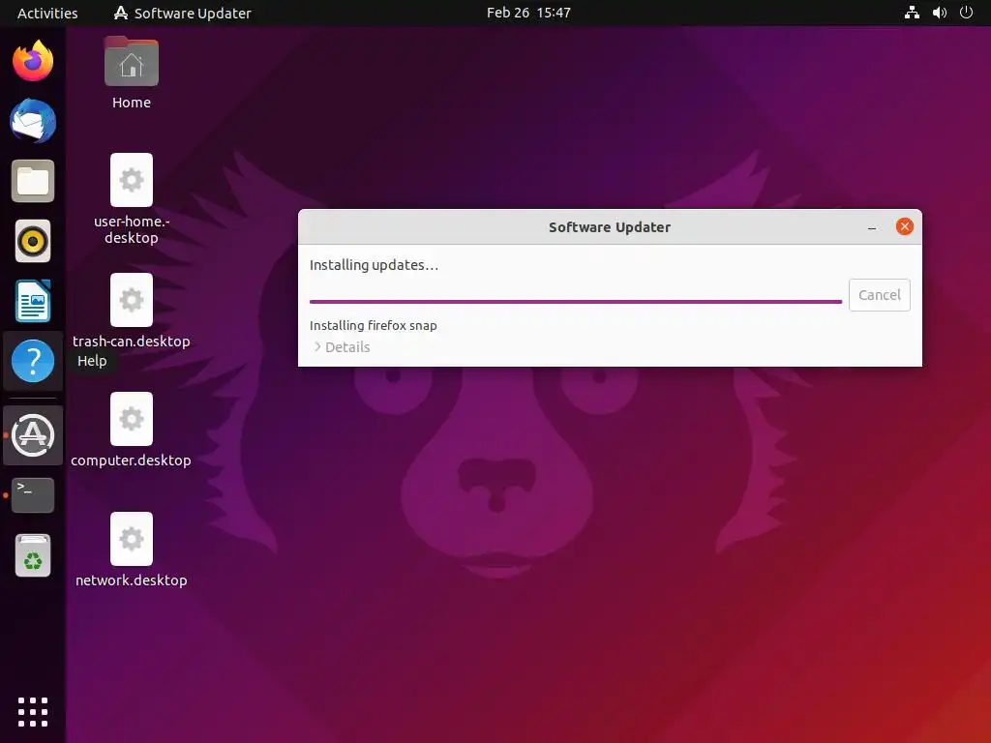The image size is (991, 743).
Task: Click the Software Updater title bar text
Action: 610,226
